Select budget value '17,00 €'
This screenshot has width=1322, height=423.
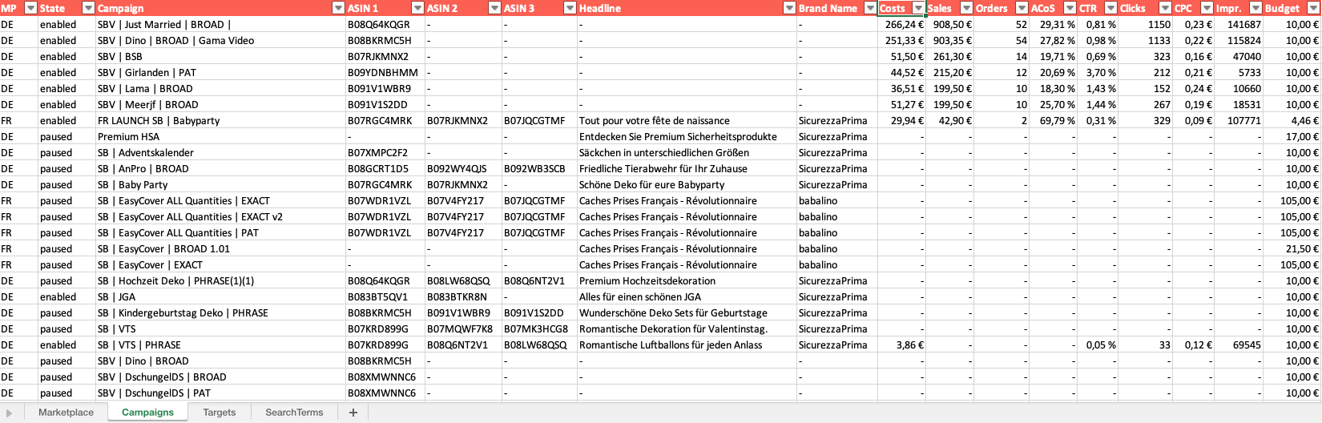point(1292,136)
